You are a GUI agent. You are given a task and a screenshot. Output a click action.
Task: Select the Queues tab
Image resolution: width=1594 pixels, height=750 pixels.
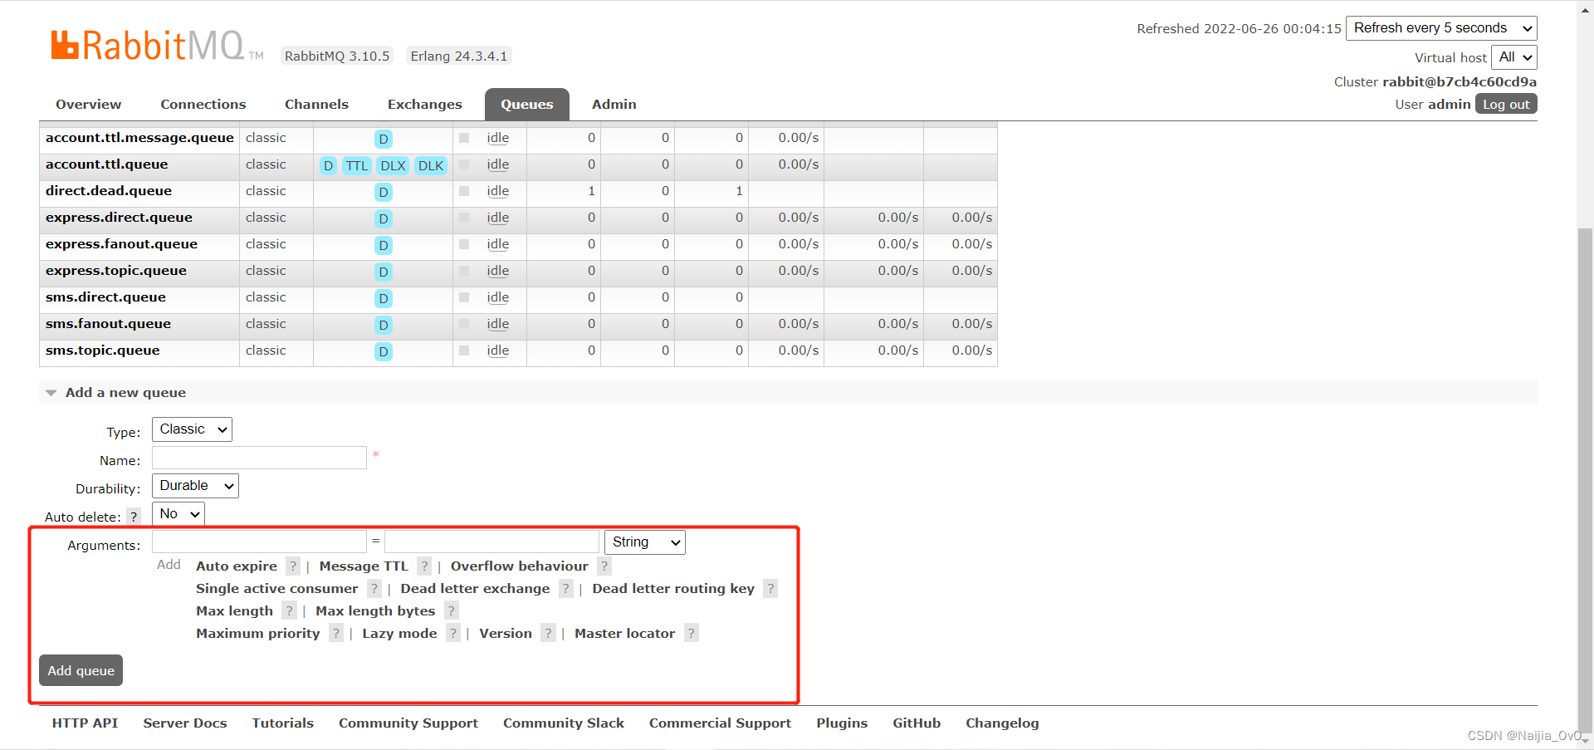[x=527, y=104]
